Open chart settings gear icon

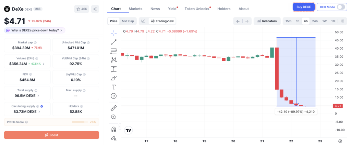click(340, 141)
